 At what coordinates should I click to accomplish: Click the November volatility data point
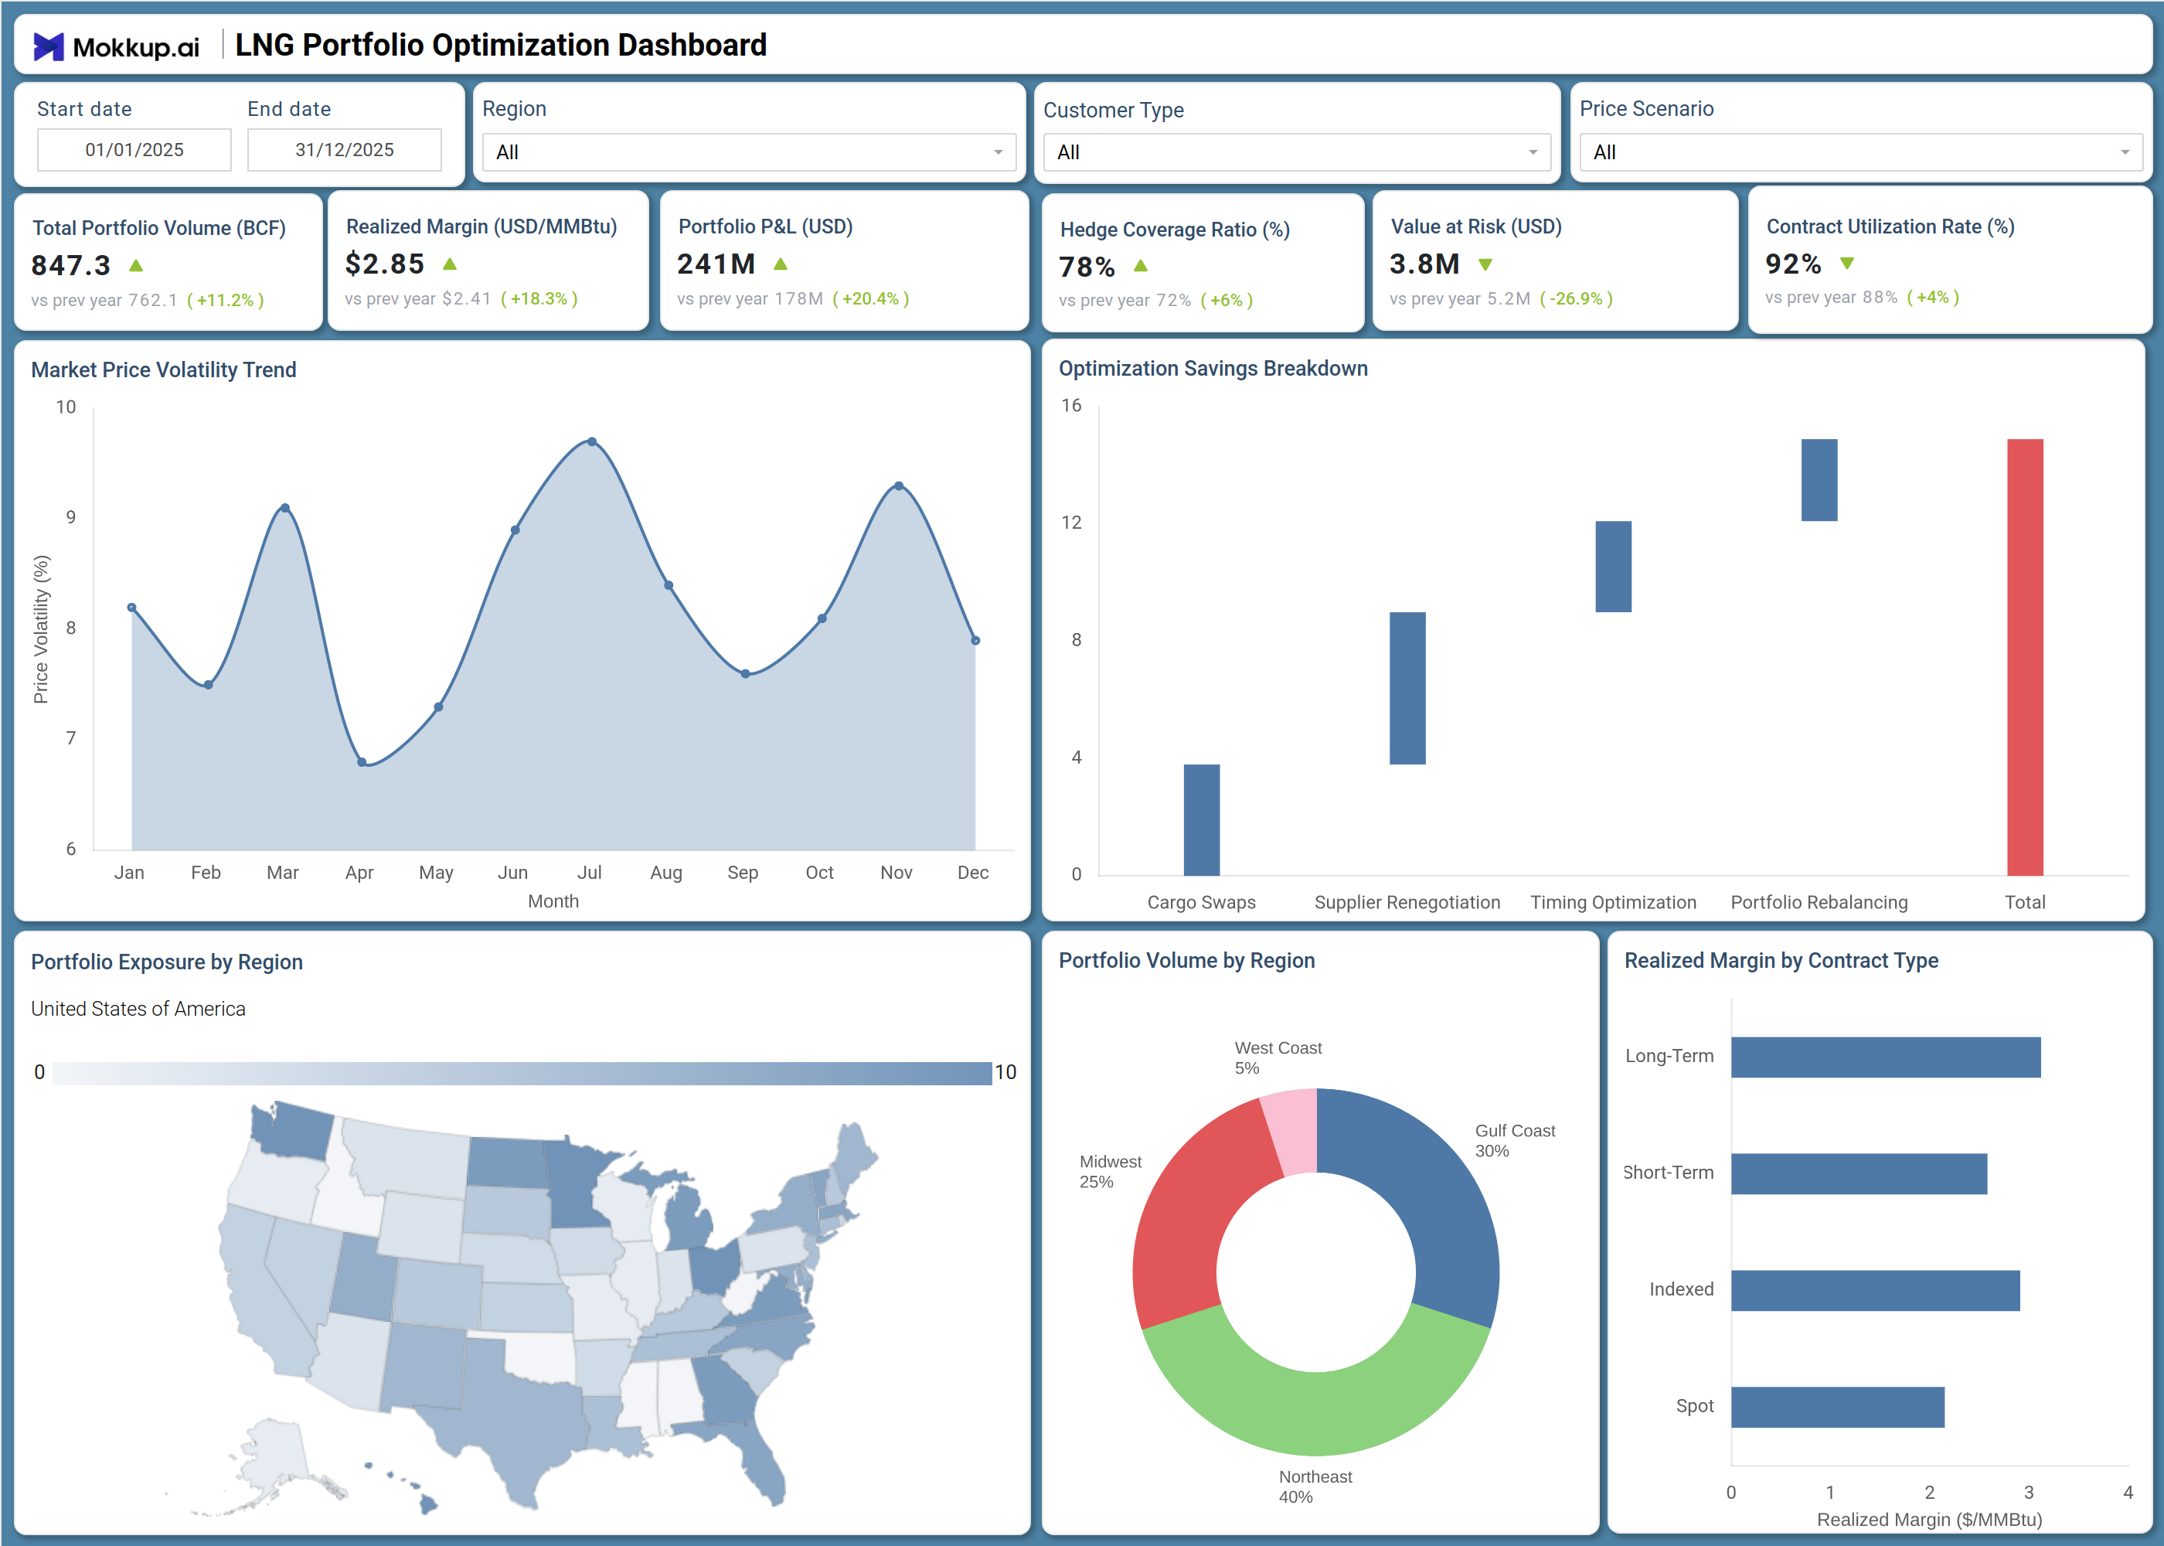point(898,486)
